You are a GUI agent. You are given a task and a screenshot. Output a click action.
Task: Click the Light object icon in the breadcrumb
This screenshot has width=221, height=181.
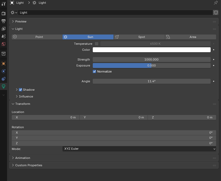(x=12, y=3)
